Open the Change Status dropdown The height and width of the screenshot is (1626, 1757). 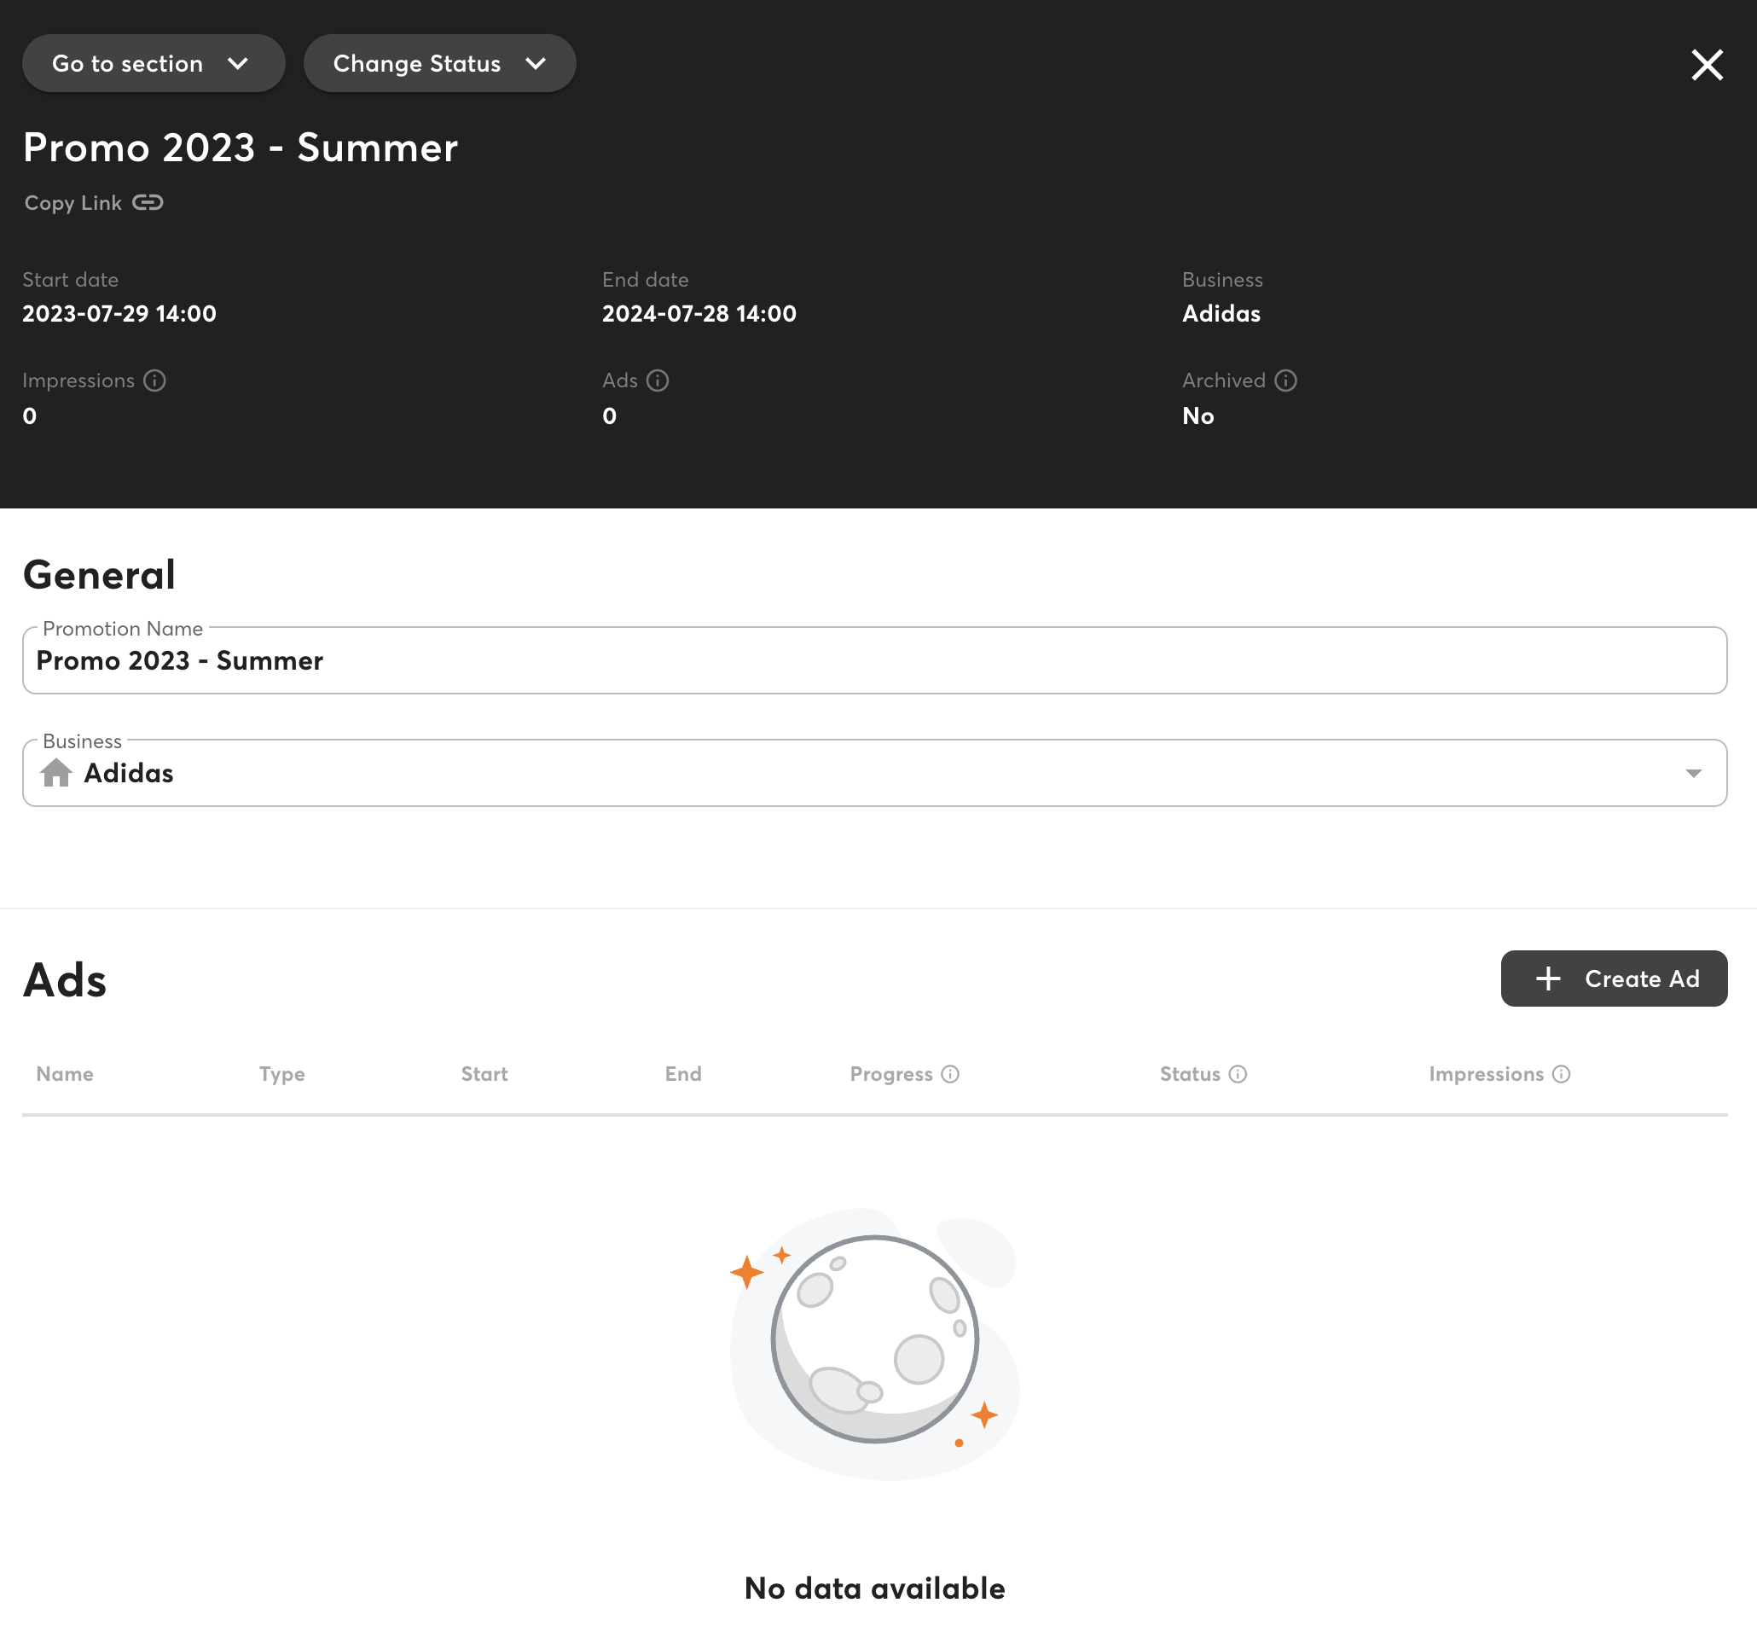439,63
